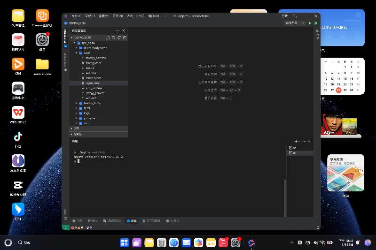The image size is (376, 250).
Task: Click green remote indicator in status bar
Action: (x=66, y=227)
